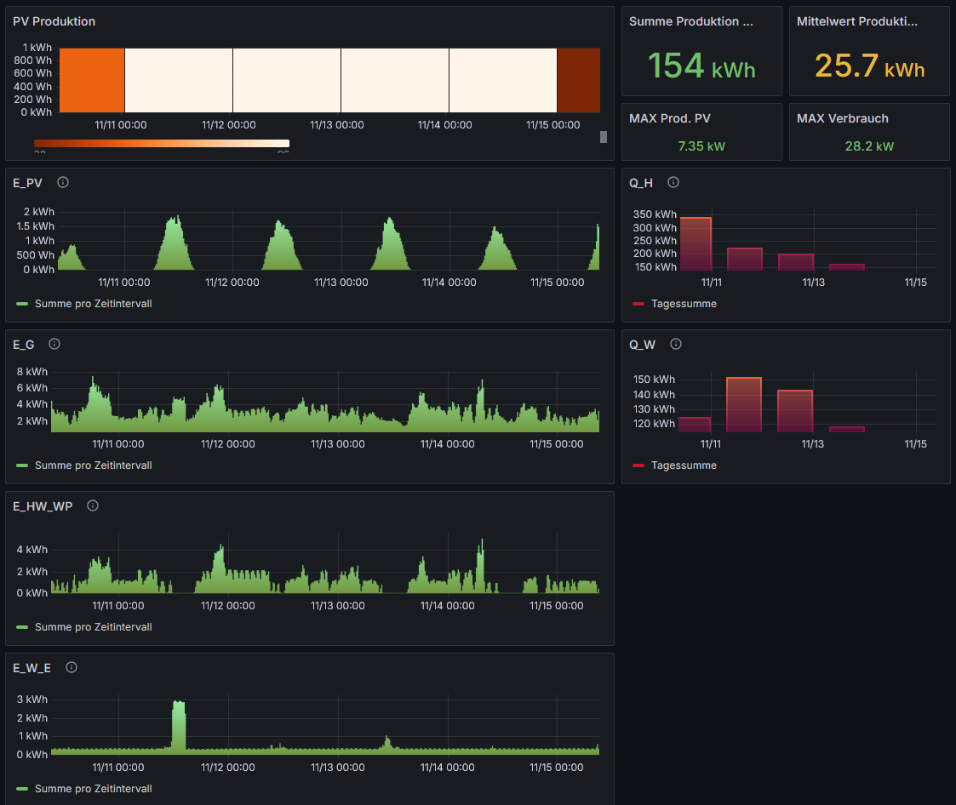The image size is (956, 805).
Task: Click the dark brown heatmap cell in PV Produktion
Action: tap(579, 81)
